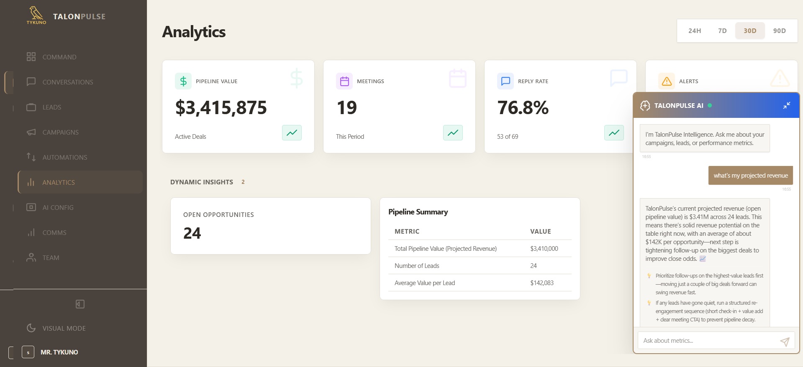
Task: Click the TalonPulse Intelligence greeting message
Action: coord(705,138)
